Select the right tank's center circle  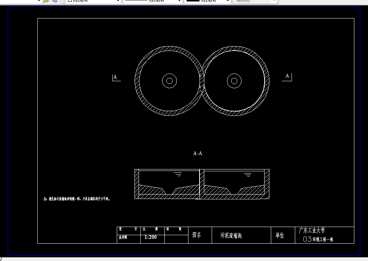pos(234,81)
